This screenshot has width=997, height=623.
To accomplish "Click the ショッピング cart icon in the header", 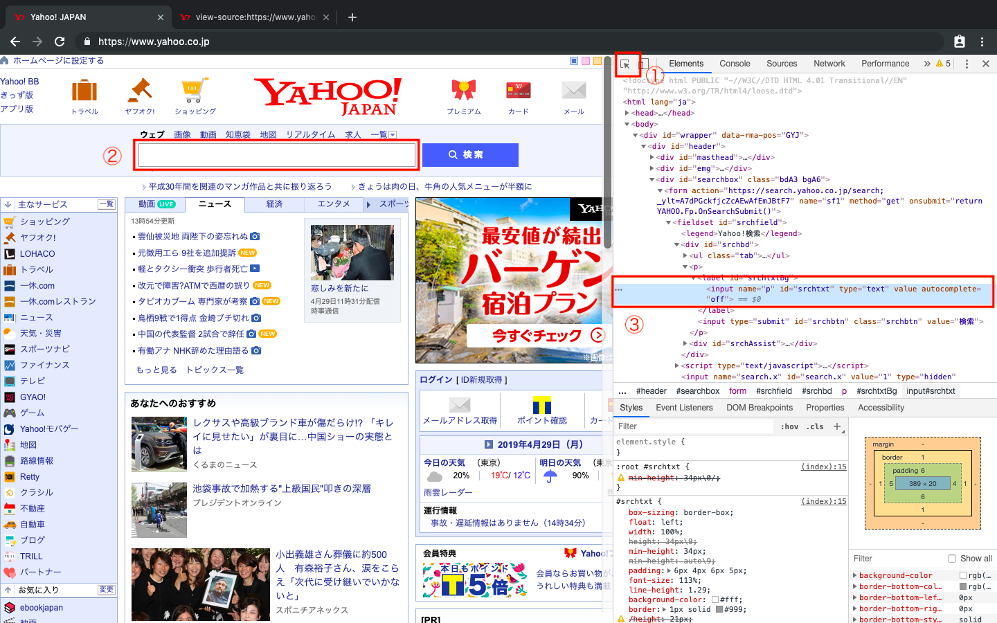I will pyautogui.click(x=193, y=91).
